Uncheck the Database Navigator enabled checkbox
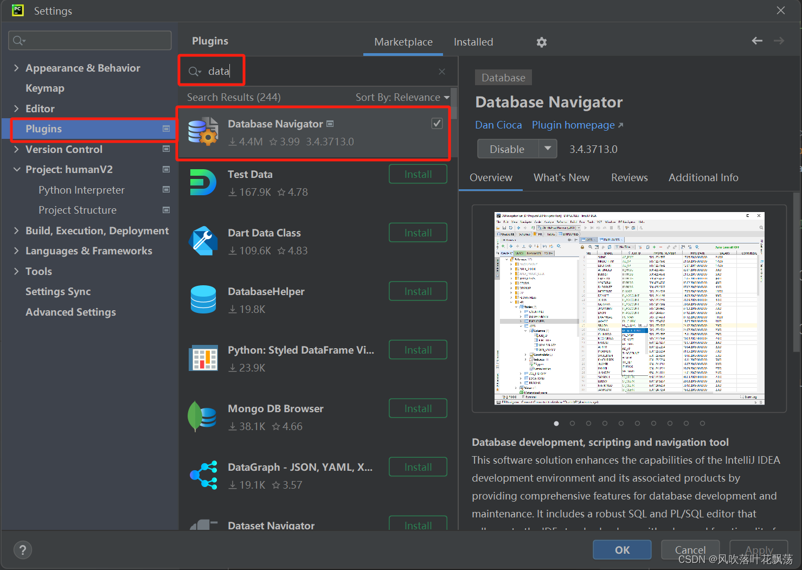The image size is (802, 570). pos(437,124)
